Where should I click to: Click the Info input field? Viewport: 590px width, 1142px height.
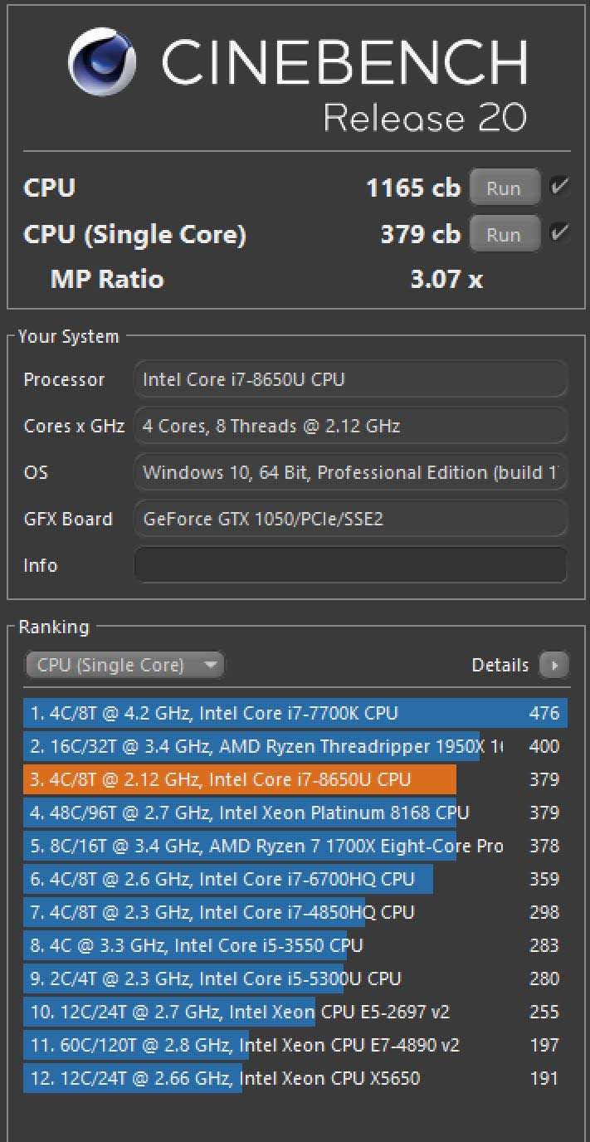(351, 565)
